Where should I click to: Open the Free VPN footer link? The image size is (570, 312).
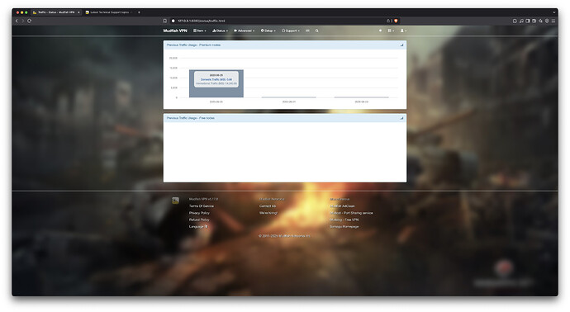tap(344, 220)
